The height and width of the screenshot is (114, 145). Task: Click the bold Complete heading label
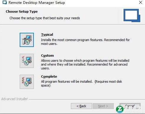coord(49,76)
